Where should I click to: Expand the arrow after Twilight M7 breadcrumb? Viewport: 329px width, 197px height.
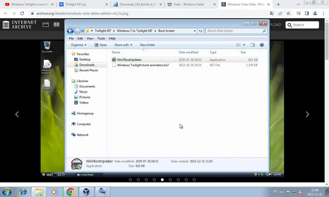click(x=114, y=31)
